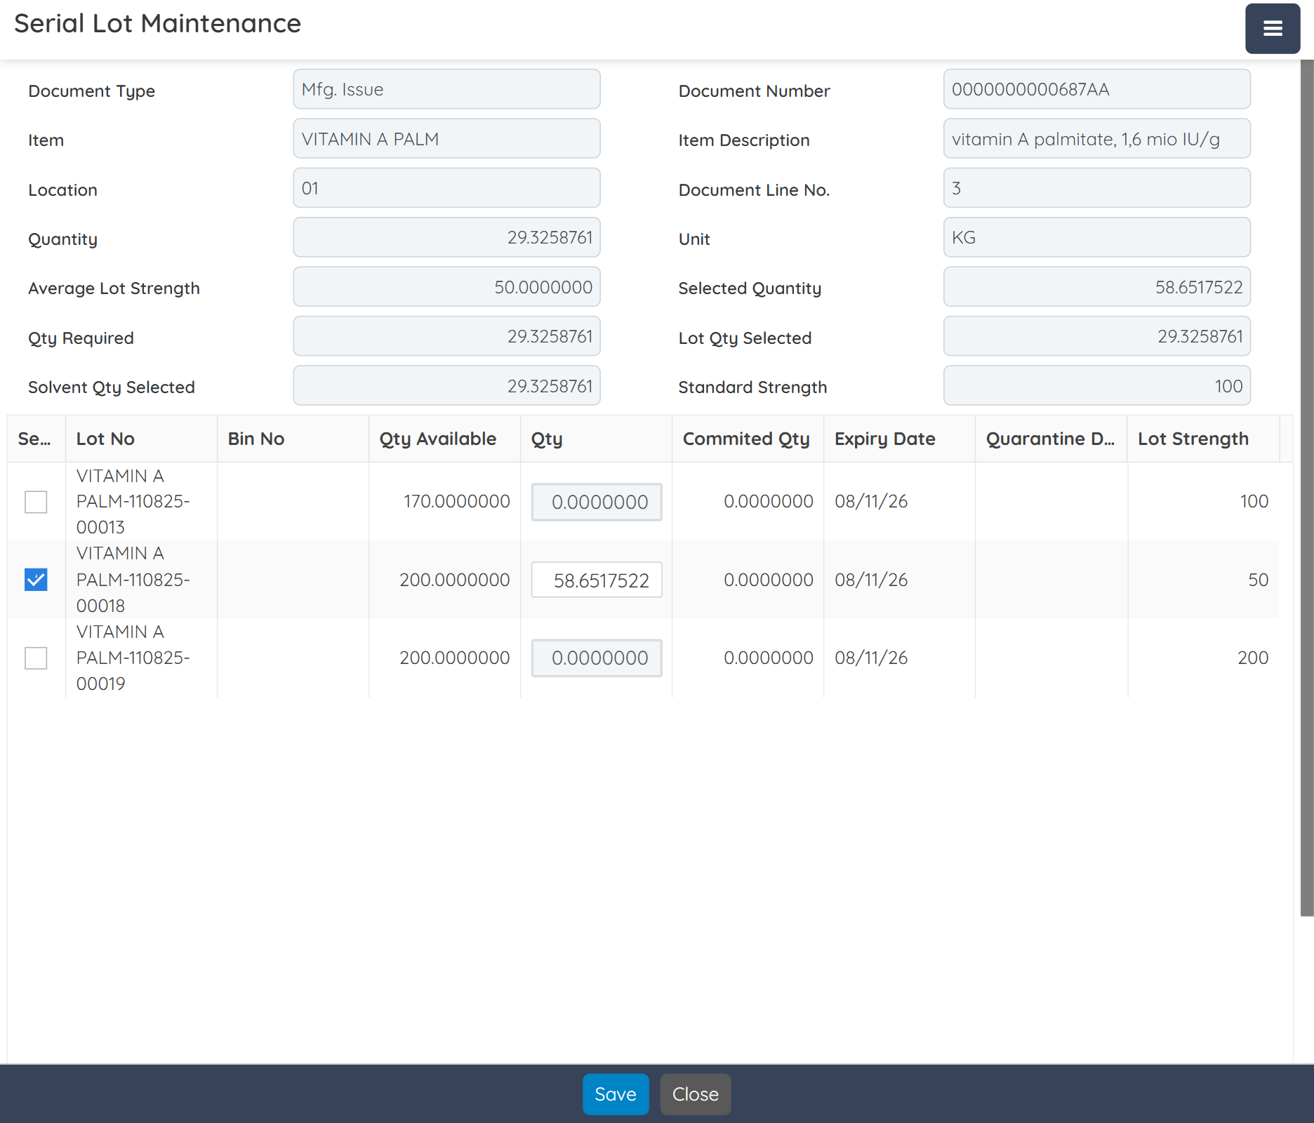Click the Qty field for lot 00013

pos(596,502)
